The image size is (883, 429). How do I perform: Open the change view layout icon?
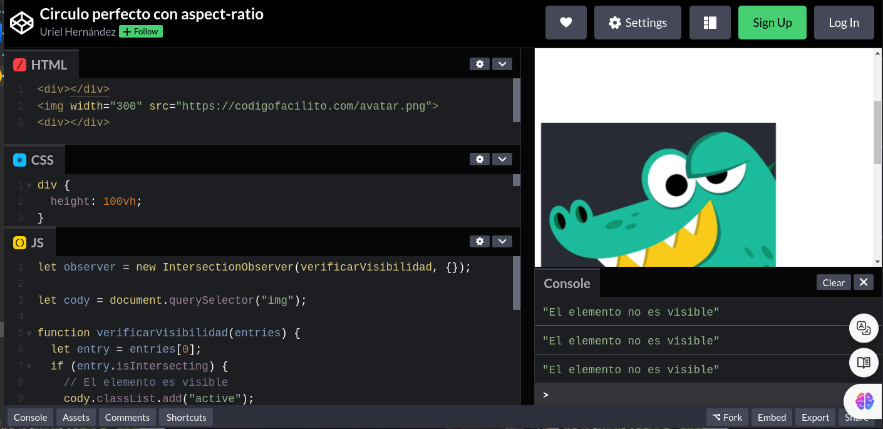710,23
